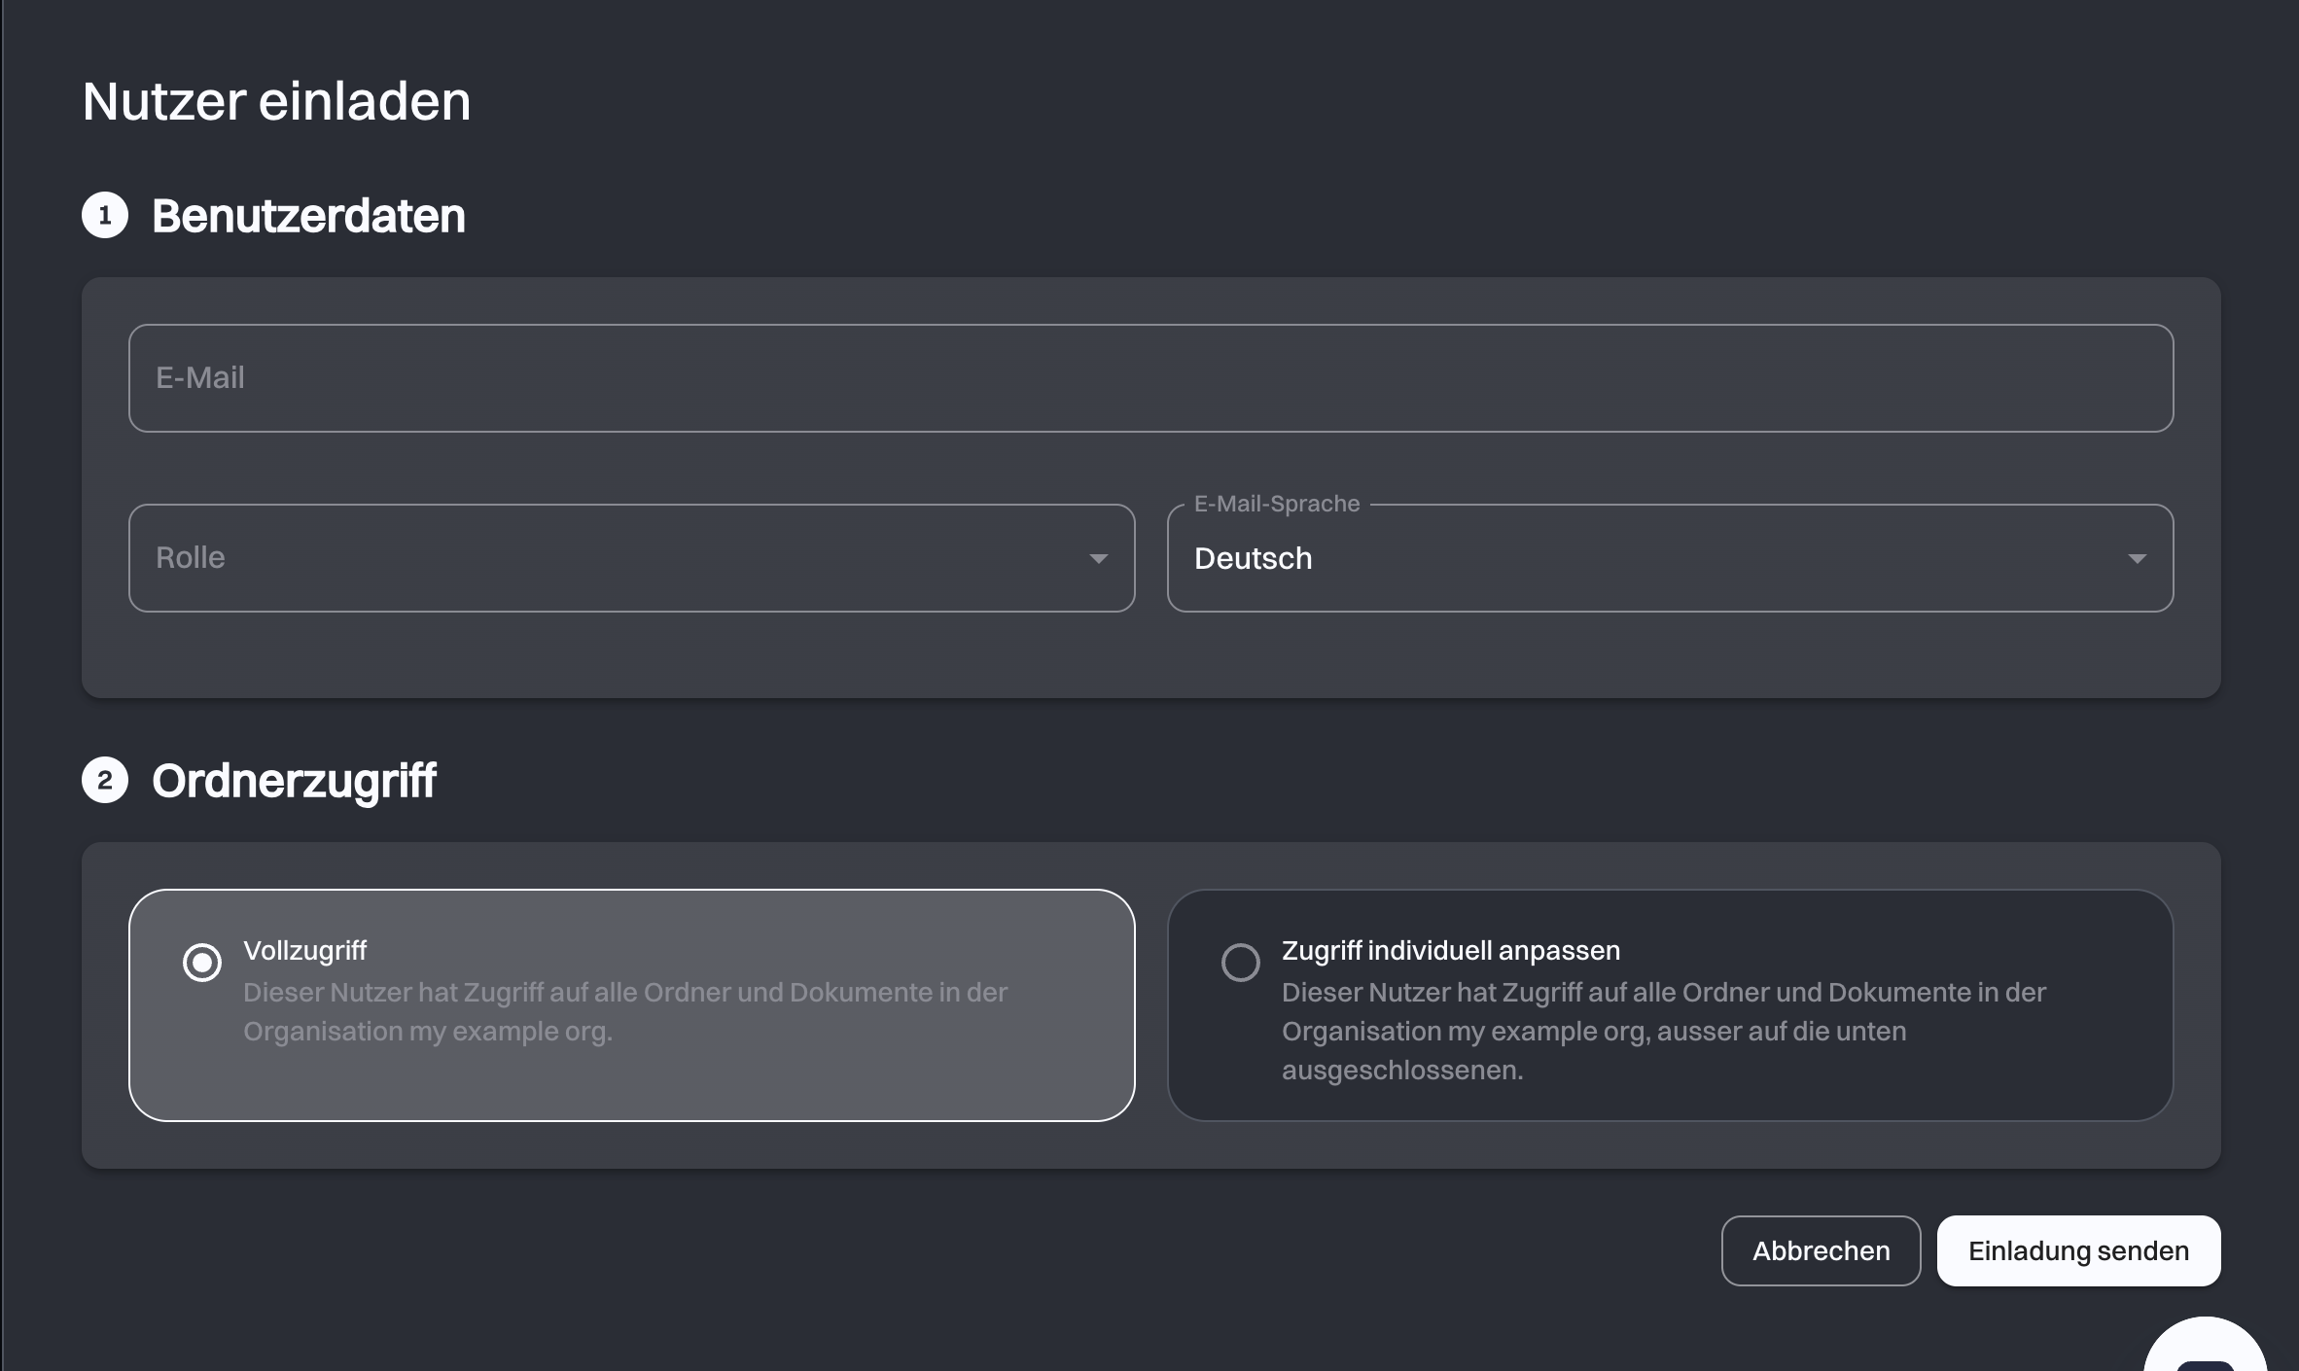Click the Abbrechen button
Image resolution: width=2299 pixels, height=1371 pixels.
(1821, 1250)
